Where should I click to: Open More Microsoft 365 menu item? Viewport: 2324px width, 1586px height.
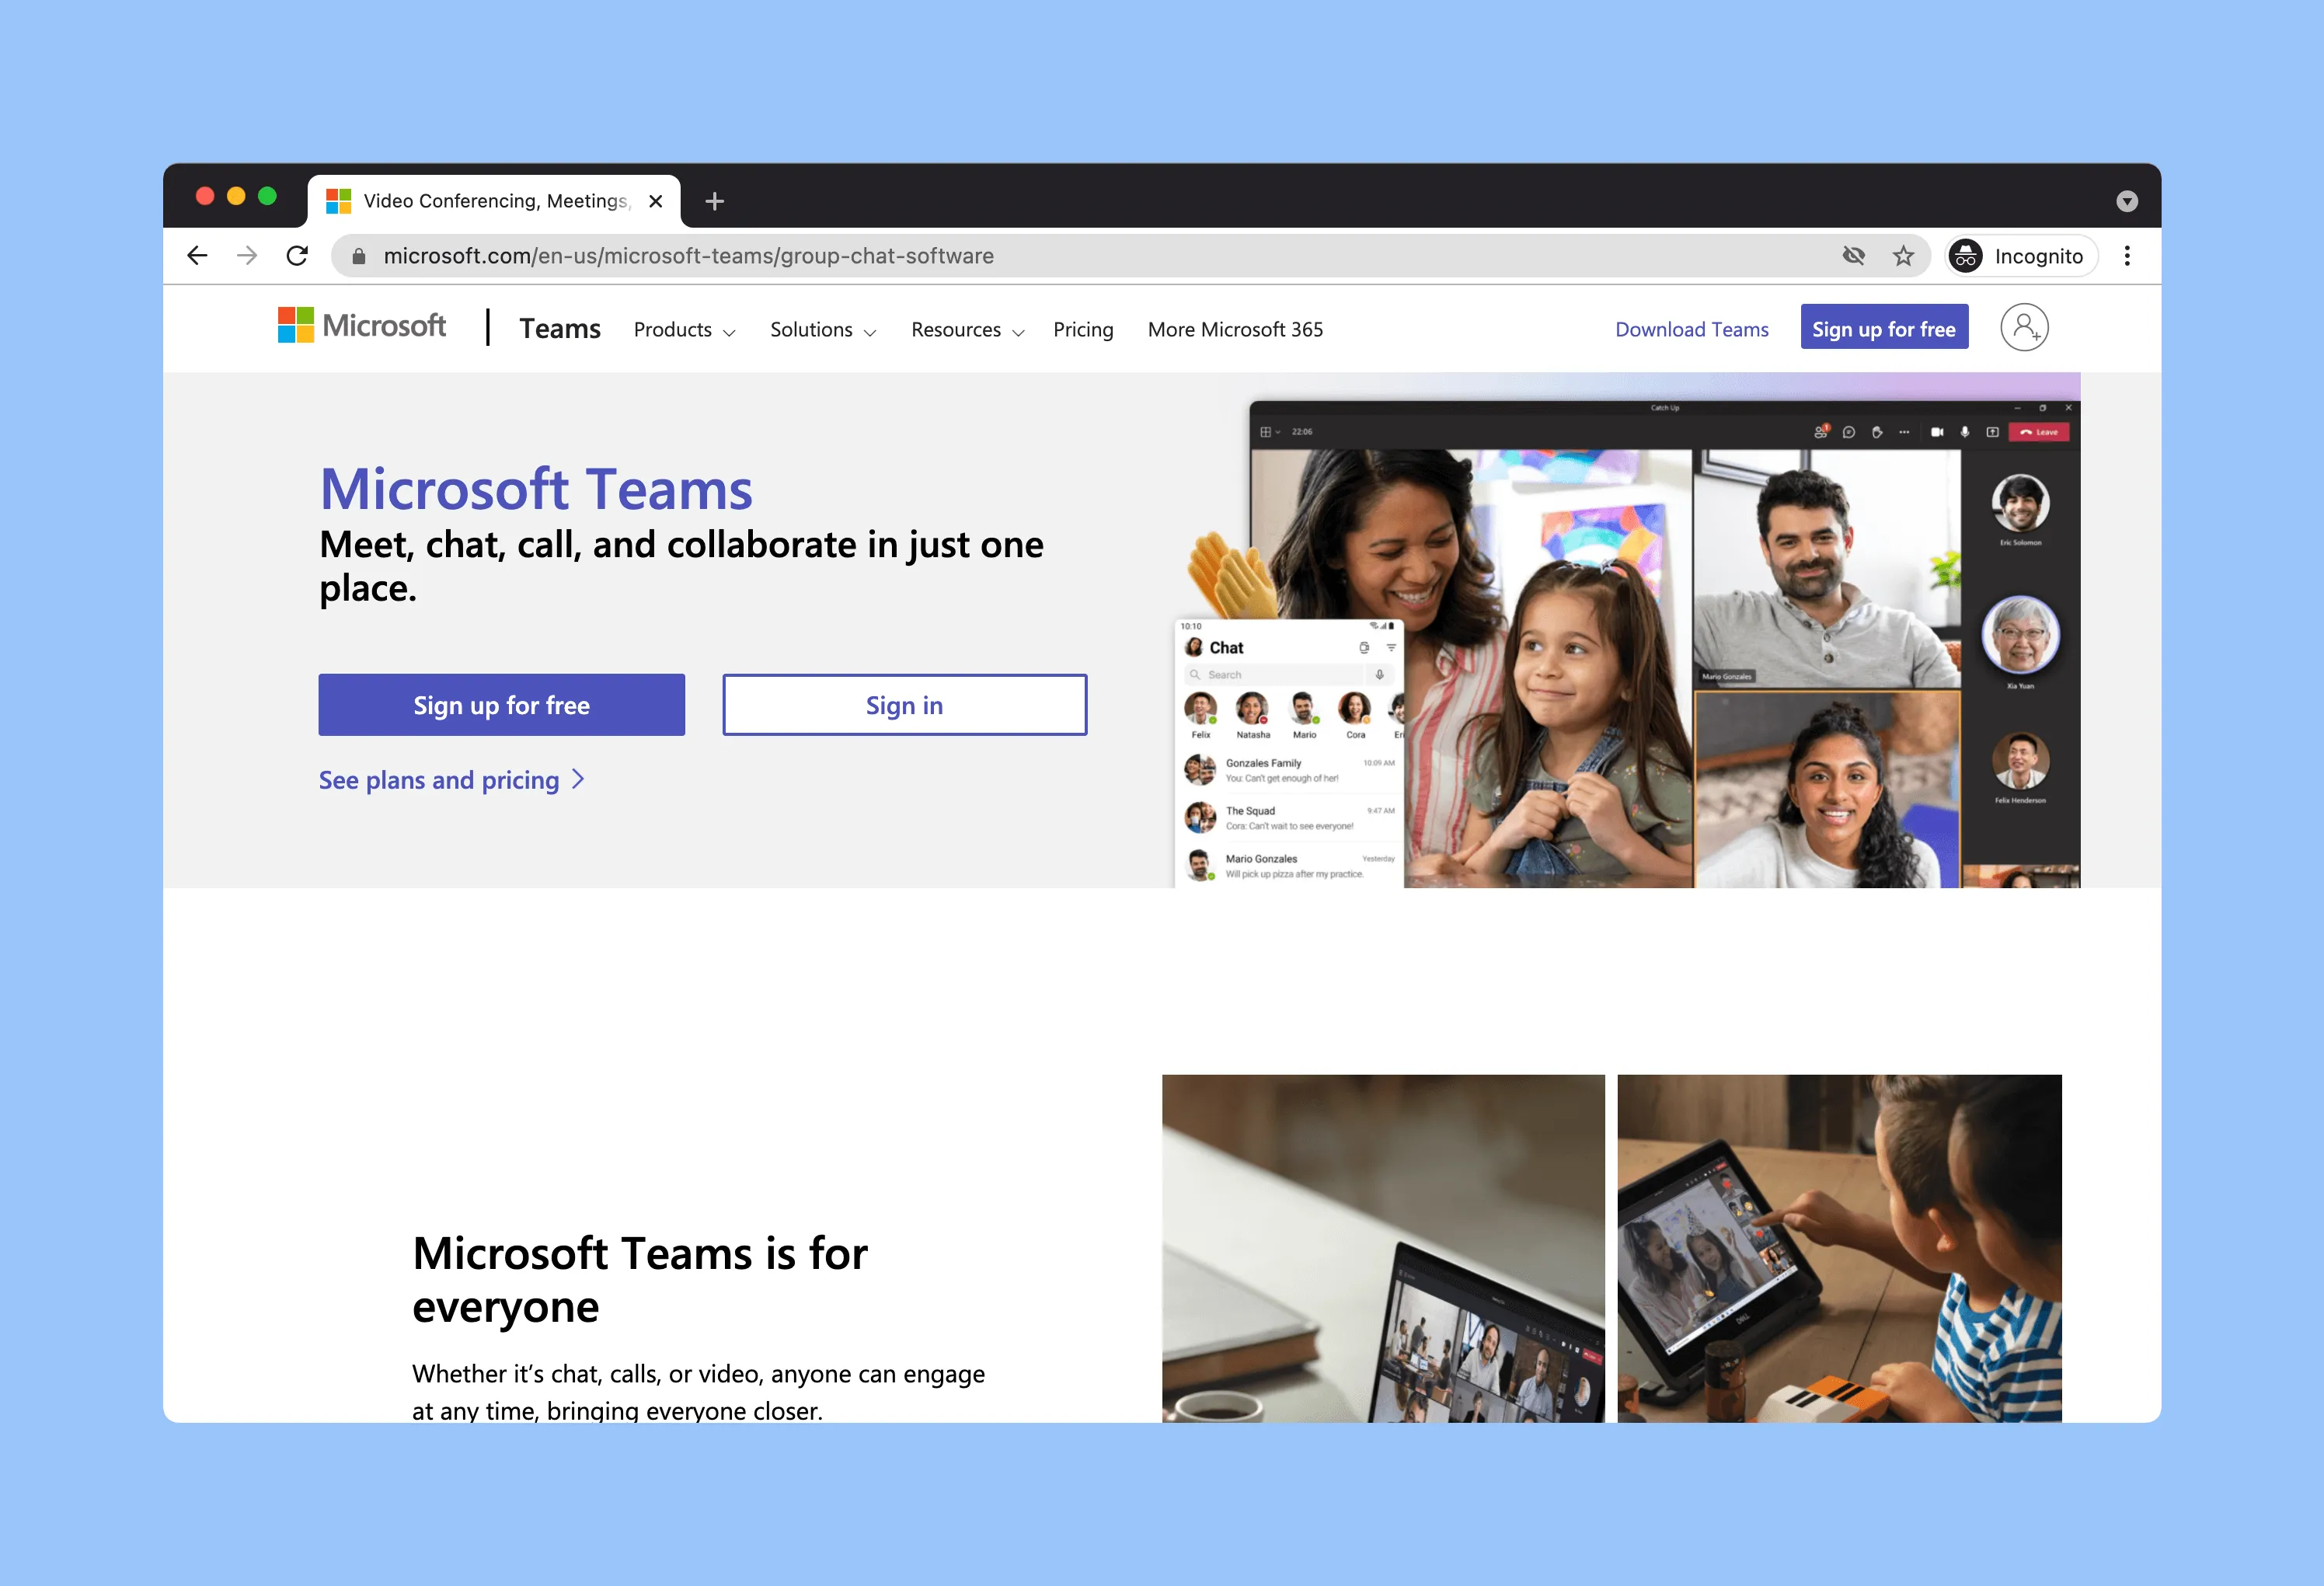[x=1235, y=330]
